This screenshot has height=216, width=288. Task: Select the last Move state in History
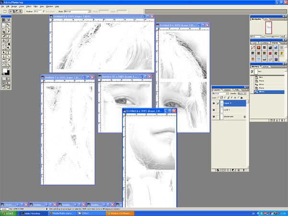pyautogui.click(x=269, y=92)
